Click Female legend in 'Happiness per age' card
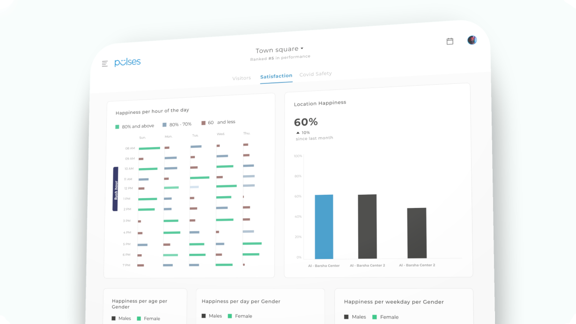Viewport: 576px width, 324px height. pos(148,319)
